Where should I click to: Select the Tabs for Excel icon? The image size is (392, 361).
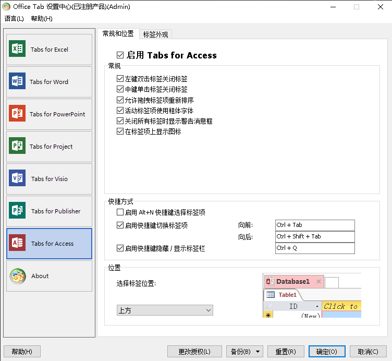coord(17,50)
